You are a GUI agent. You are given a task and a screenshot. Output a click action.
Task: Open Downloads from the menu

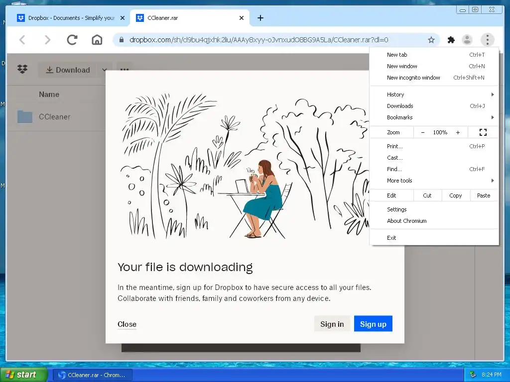434,106
